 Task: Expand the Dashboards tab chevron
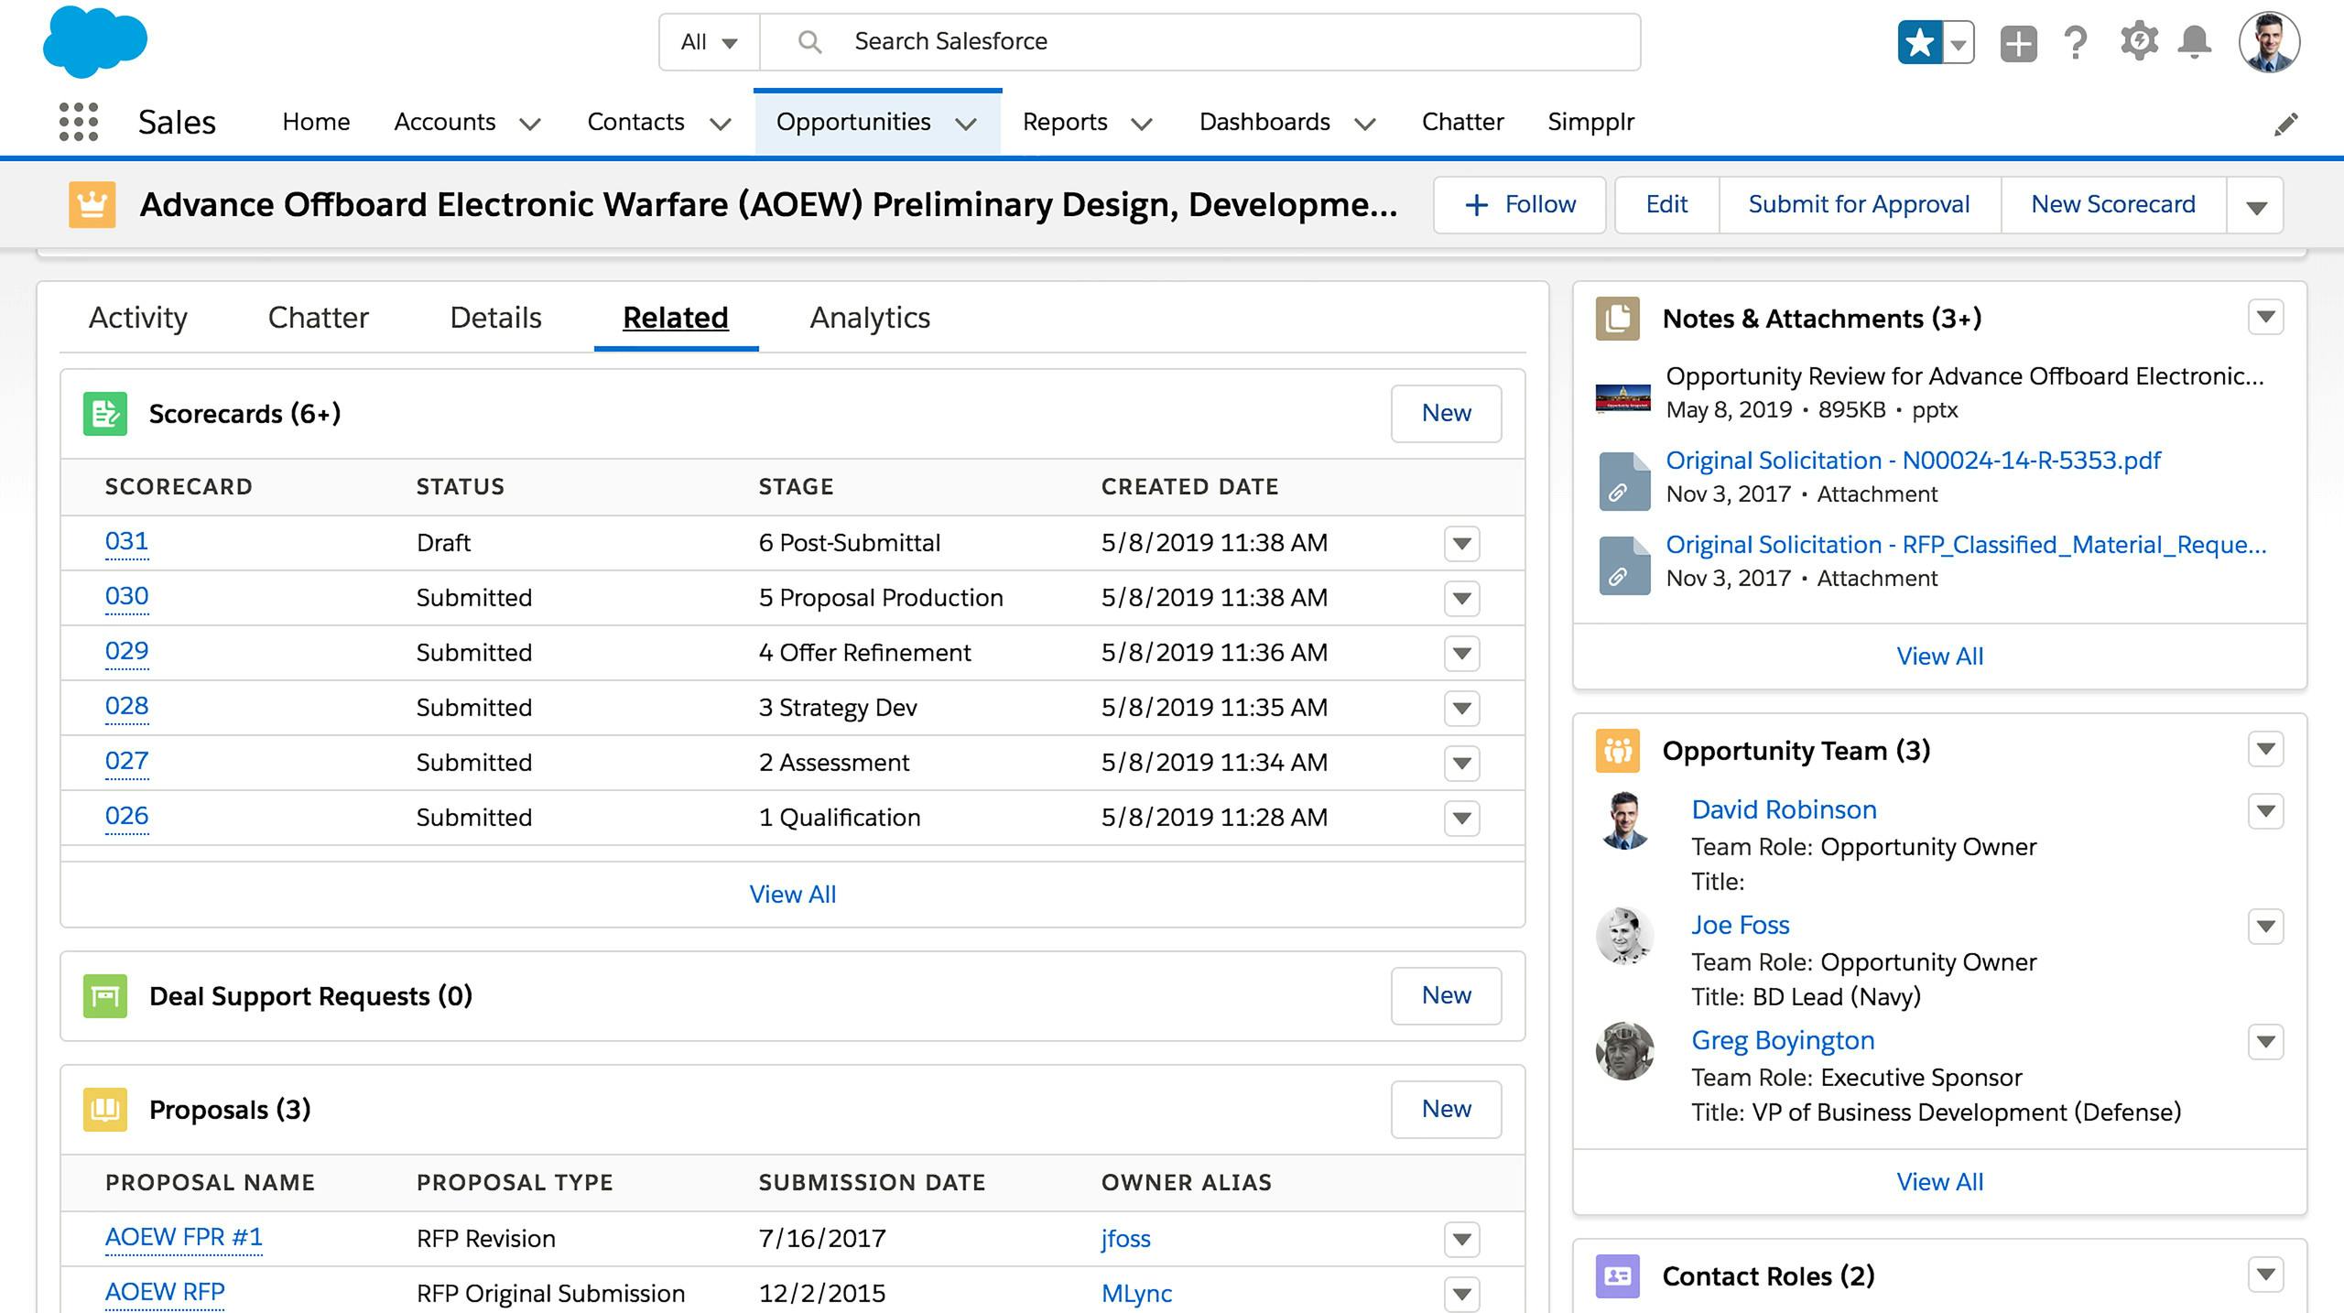(1365, 124)
